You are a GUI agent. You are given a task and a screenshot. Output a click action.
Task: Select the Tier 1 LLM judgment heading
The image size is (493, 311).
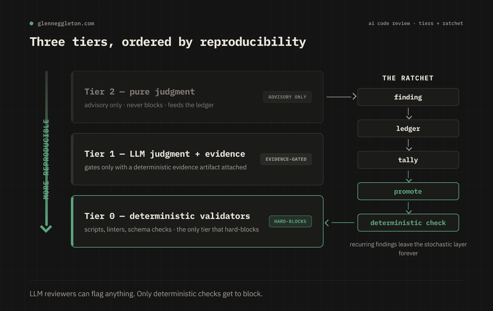point(165,154)
